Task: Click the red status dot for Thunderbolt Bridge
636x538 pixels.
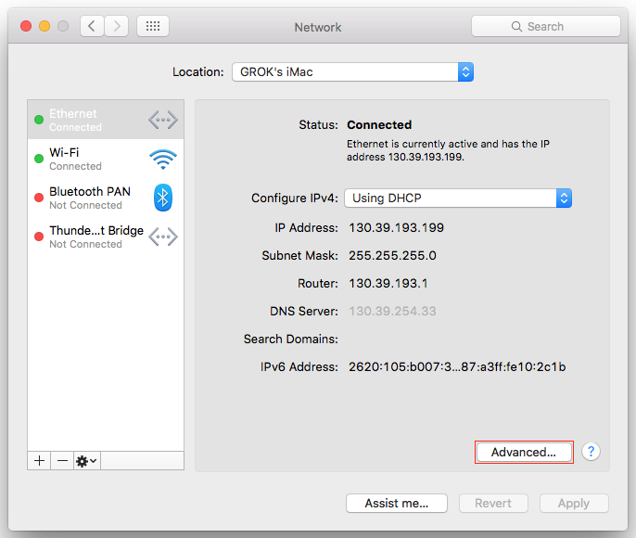Action: coord(39,237)
